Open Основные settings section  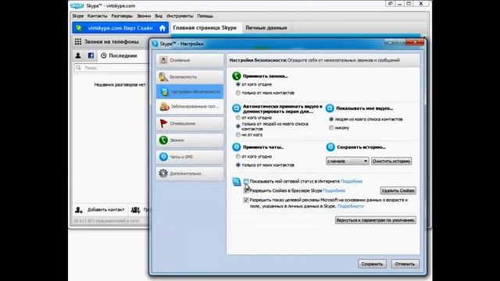pyautogui.click(x=190, y=60)
